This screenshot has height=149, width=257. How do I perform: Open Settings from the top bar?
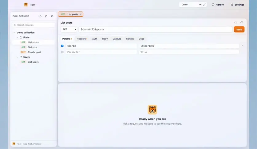(x=238, y=5)
